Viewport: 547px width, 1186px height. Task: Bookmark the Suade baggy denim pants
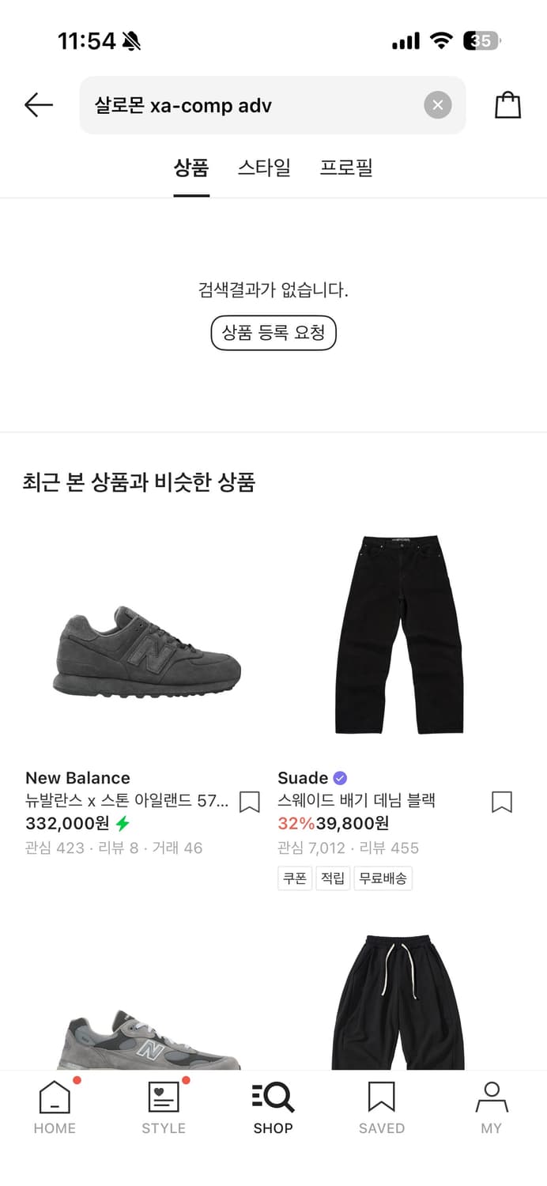(x=502, y=802)
